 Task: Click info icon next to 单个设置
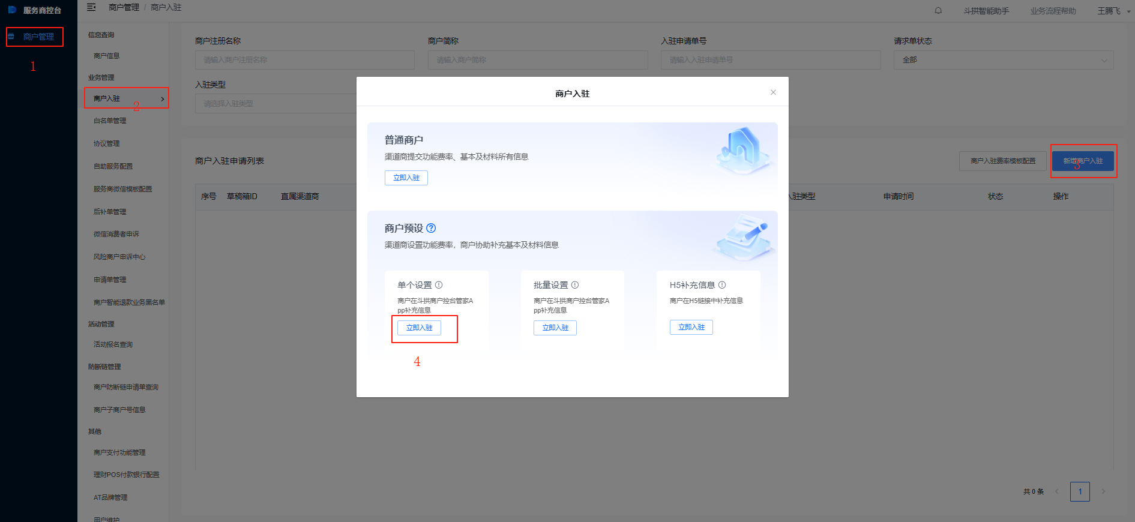(x=439, y=285)
